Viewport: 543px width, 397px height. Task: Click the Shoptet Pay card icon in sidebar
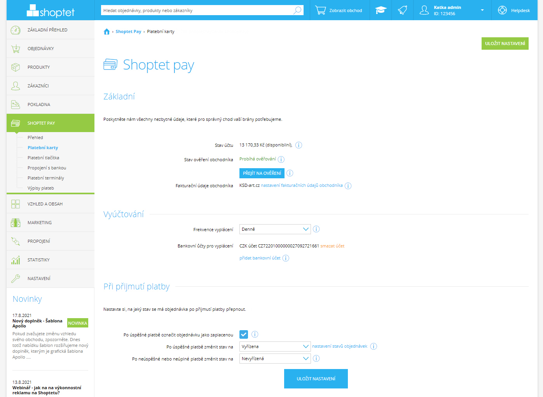point(16,123)
